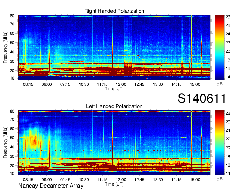
Task: Click the 'Nancay Decameter Array' caption
Action: (51, 186)
